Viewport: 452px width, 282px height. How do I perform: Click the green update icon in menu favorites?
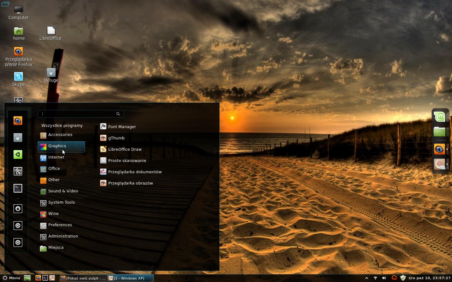pyautogui.click(x=18, y=154)
